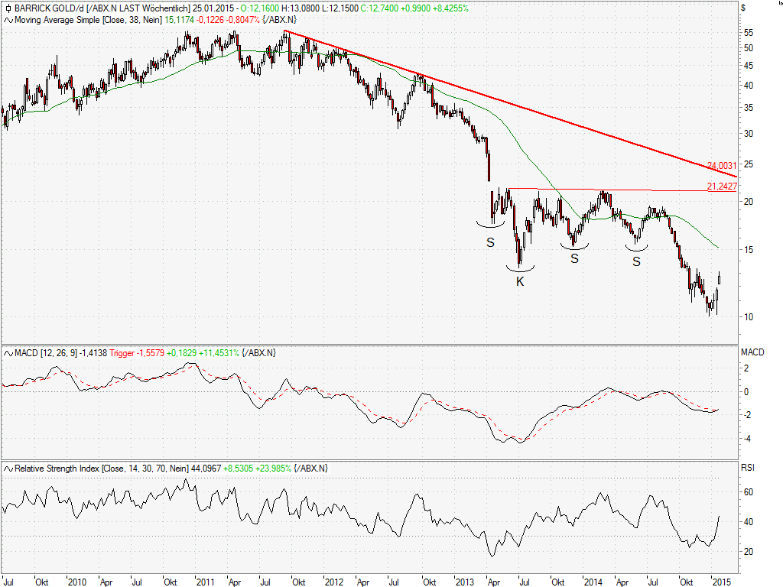Click the date 25.01.2015 in header

pos(213,8)
